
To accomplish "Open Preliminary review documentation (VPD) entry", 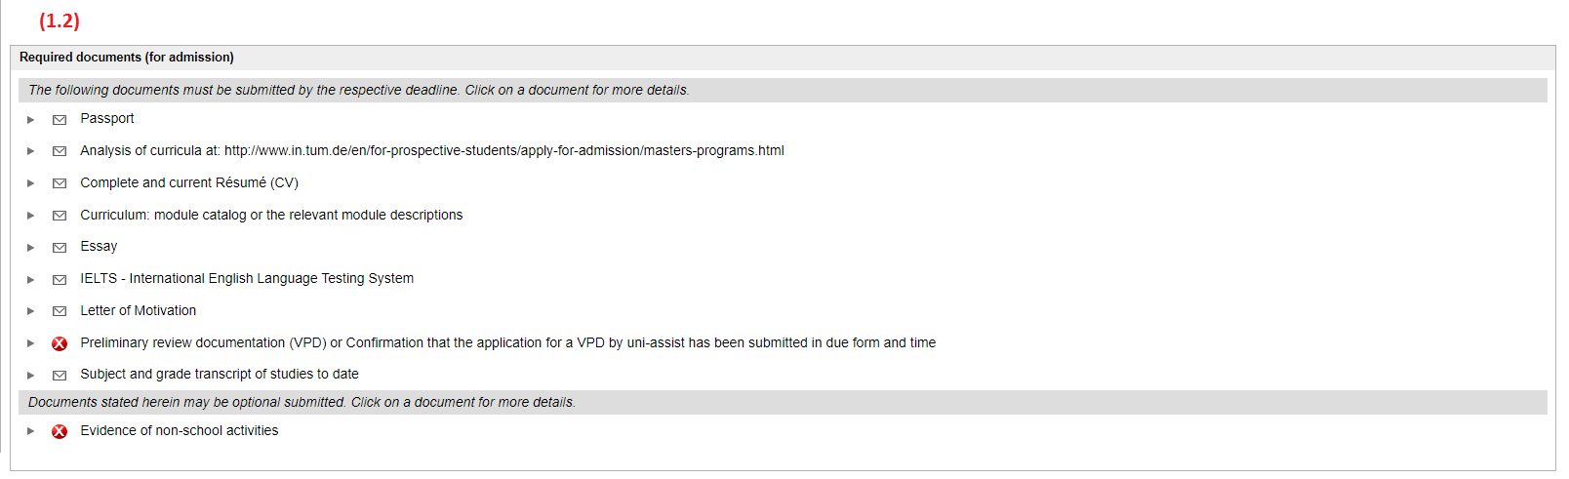I will (508, 342).
